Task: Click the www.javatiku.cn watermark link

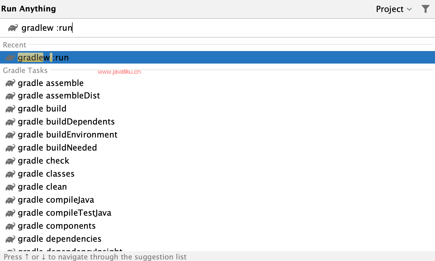Action: 119,72
